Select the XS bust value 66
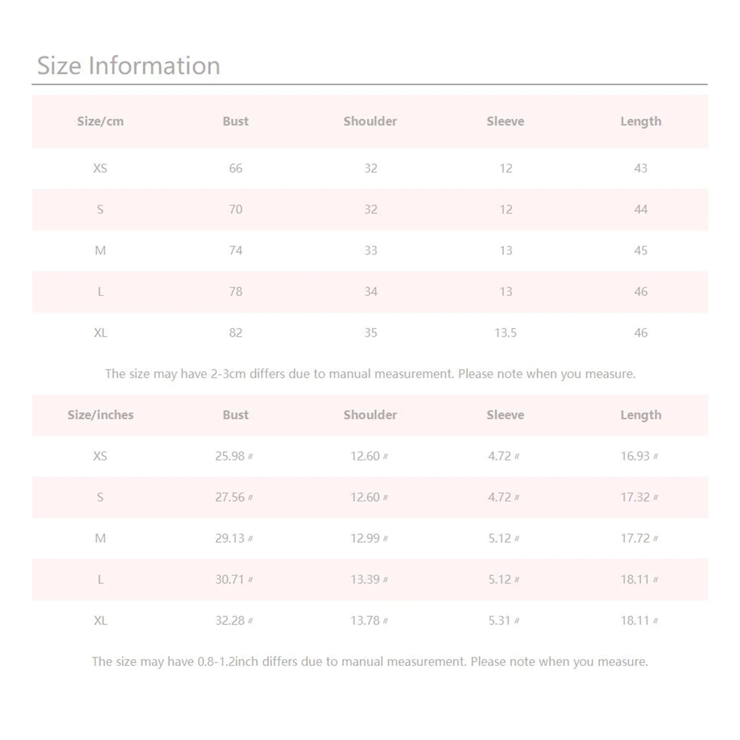This screenshot has height=740, width=740. coord(236,168)
